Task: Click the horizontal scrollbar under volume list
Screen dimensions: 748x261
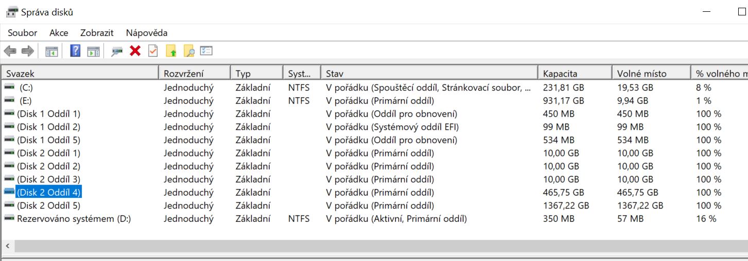Action: pyautogui.click(x=360, y=247)
